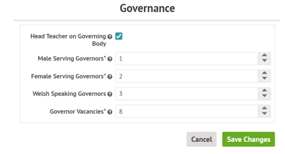Raise Welsh Speaking Governors count by one
Image resolution: width=285 pixels, height=154 pixels.
(x=264, y=91)
